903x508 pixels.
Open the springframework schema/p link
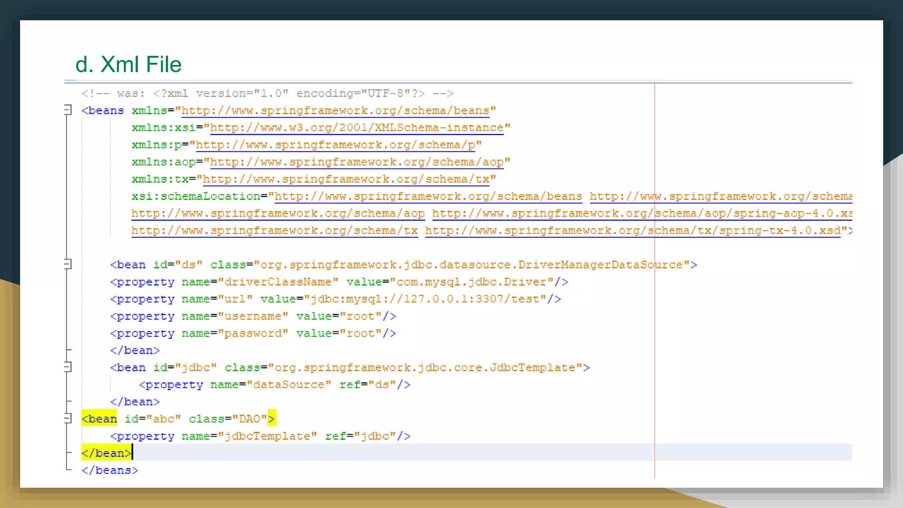click(x=335, y=145)
